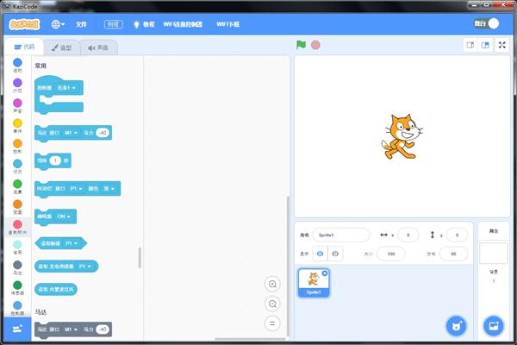The image size is (517, 345).
Task: Open M1 dropdown in gray 马达 block
Action: 71,329
